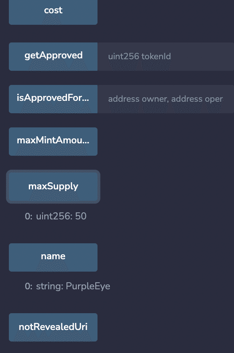
Task: Focus the uint256 tokenId input field
Action: pyautogui.click(x=166, y=57)
